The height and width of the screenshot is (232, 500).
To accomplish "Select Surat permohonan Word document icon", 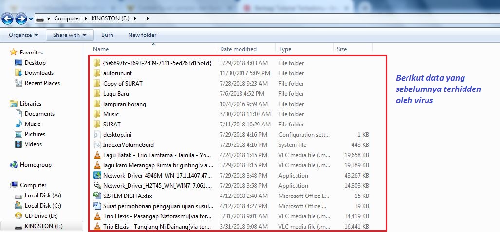I will tap(97, 206).
